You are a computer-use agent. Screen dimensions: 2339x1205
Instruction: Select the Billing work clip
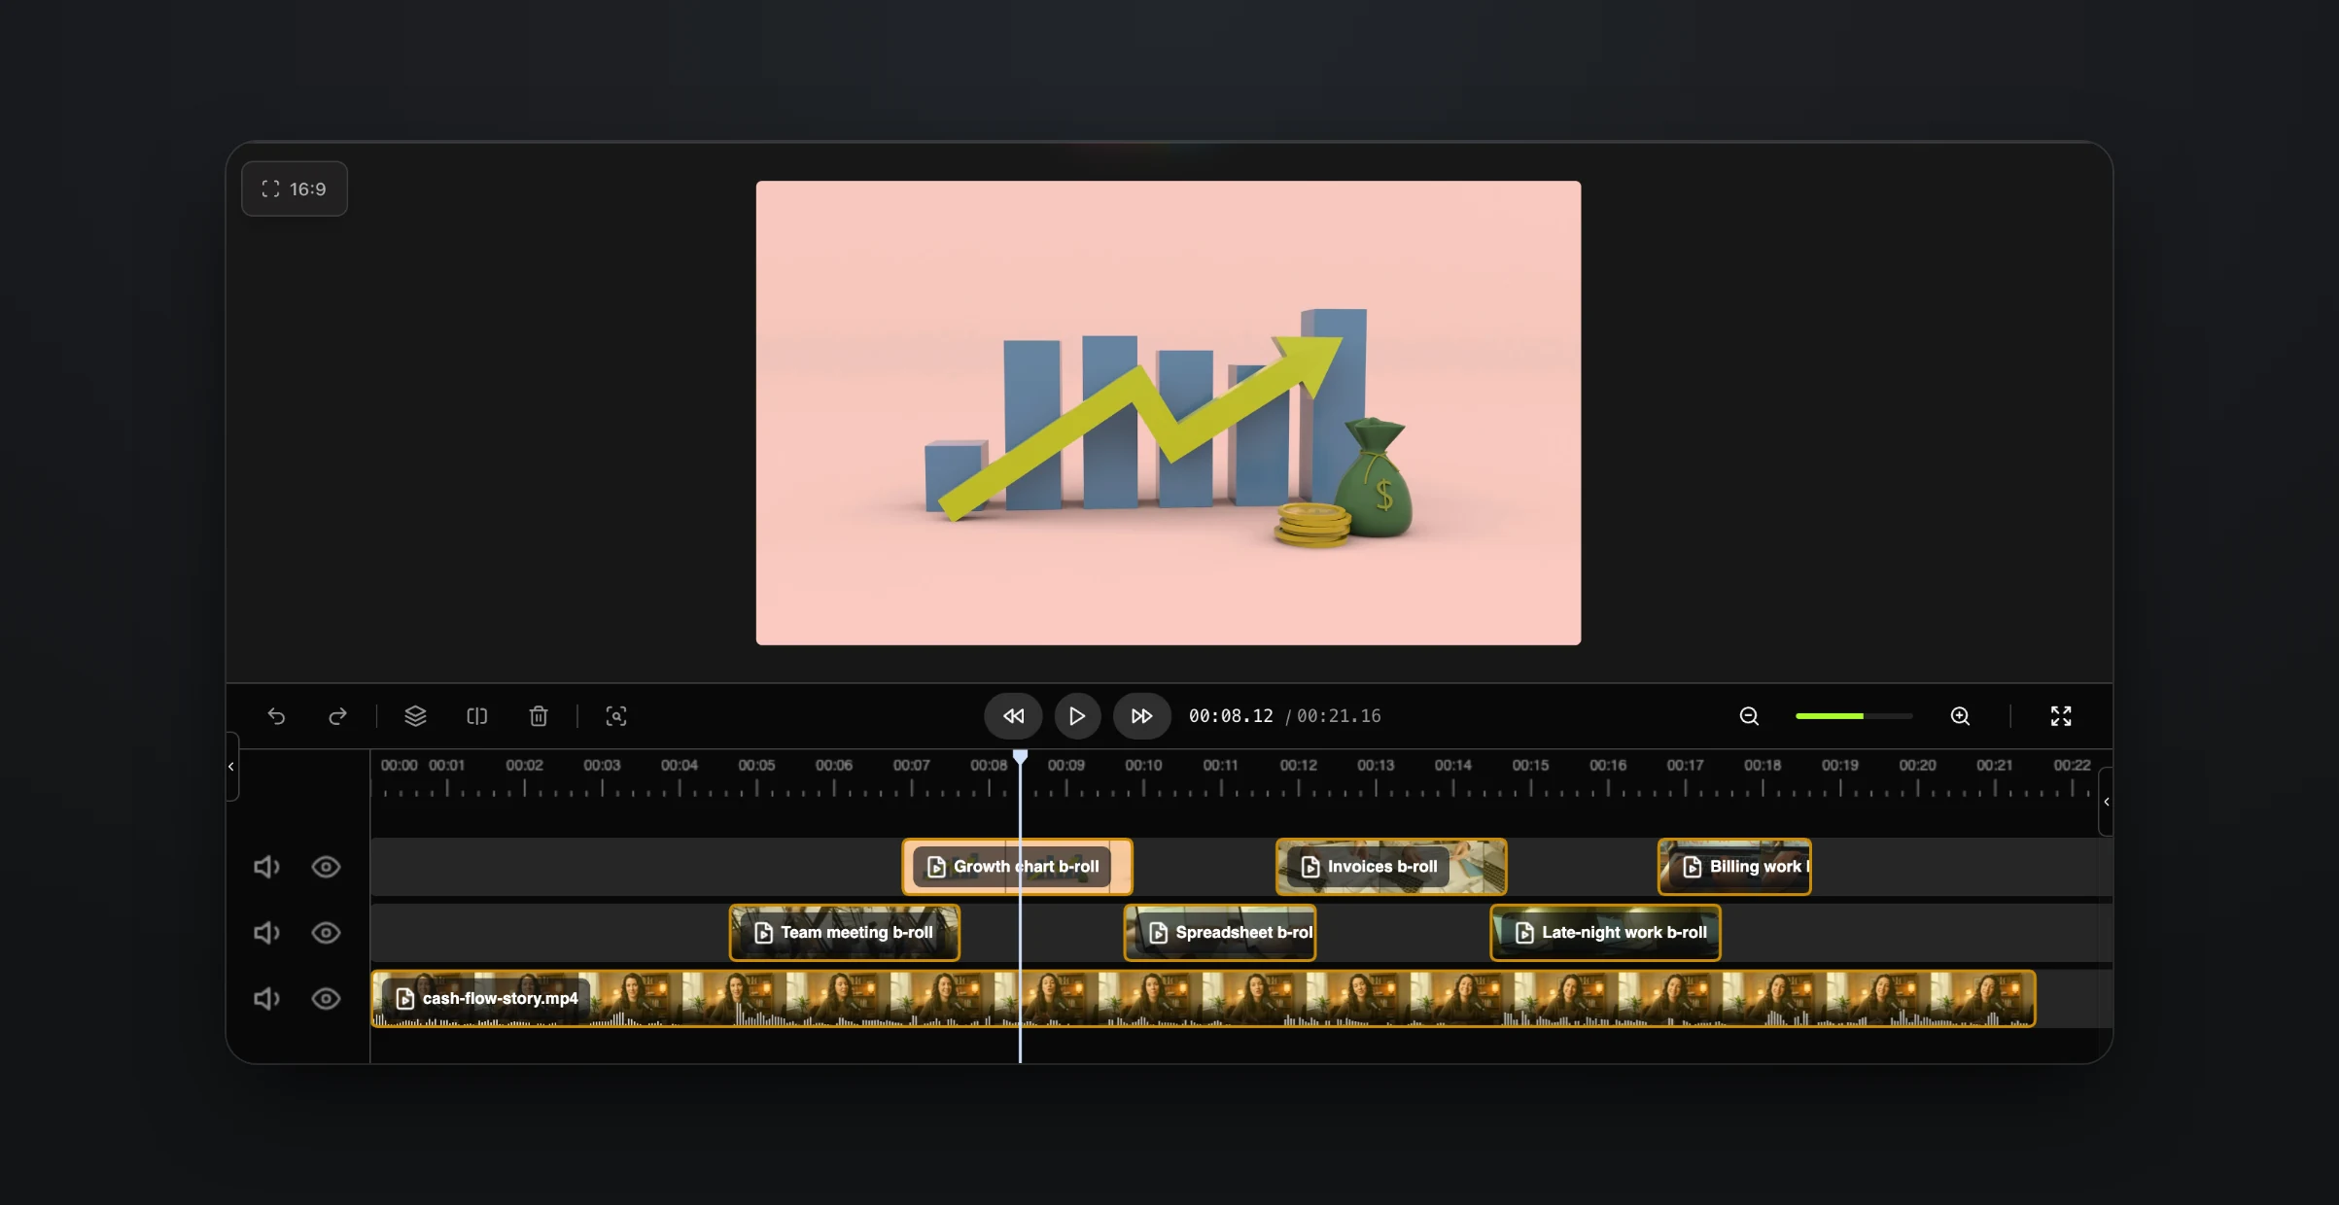tap(1734, 867)
